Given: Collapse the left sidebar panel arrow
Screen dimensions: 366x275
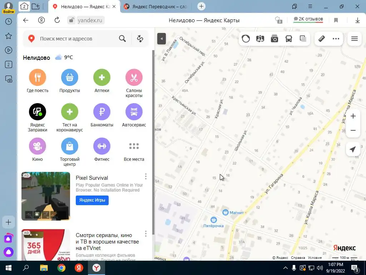Looking at the screenshot, I should [162, 39].
